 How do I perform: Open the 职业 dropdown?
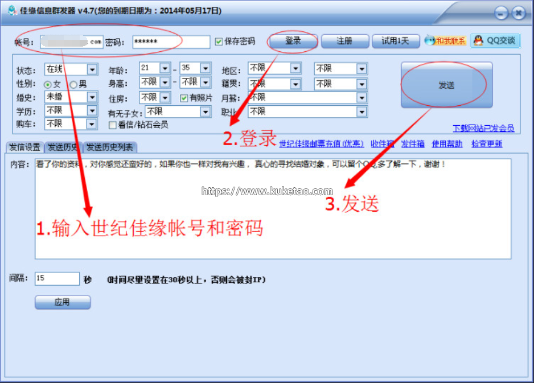pyautogui.click(x=308, y=112)
